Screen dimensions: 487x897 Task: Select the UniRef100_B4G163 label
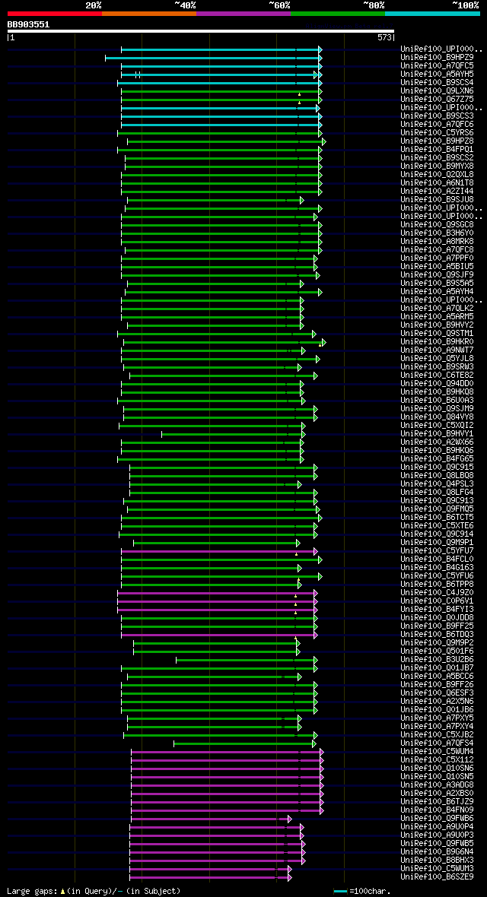point(437,568)
